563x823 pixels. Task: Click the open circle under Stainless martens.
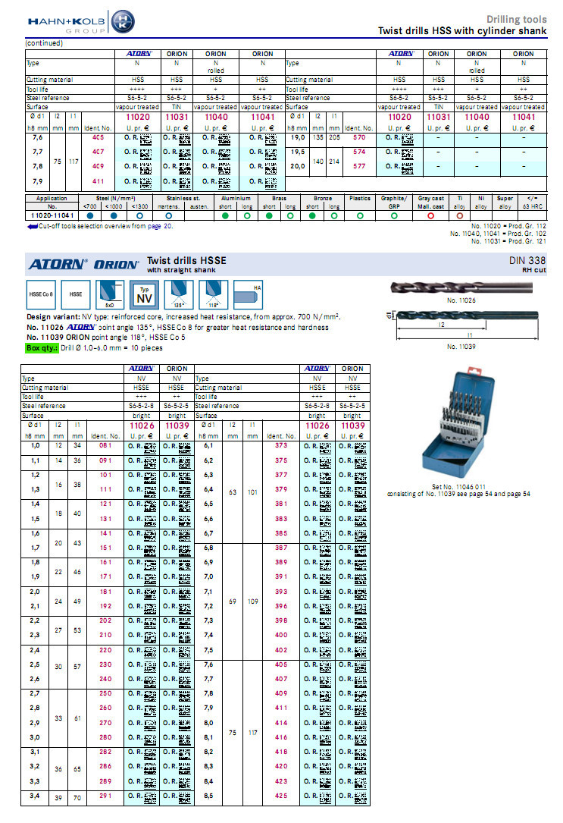168,215
